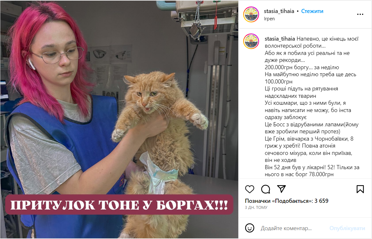372x239 pixels.
Task: View who liked via Позначки «Подобається» count
Action: (287, 201)
